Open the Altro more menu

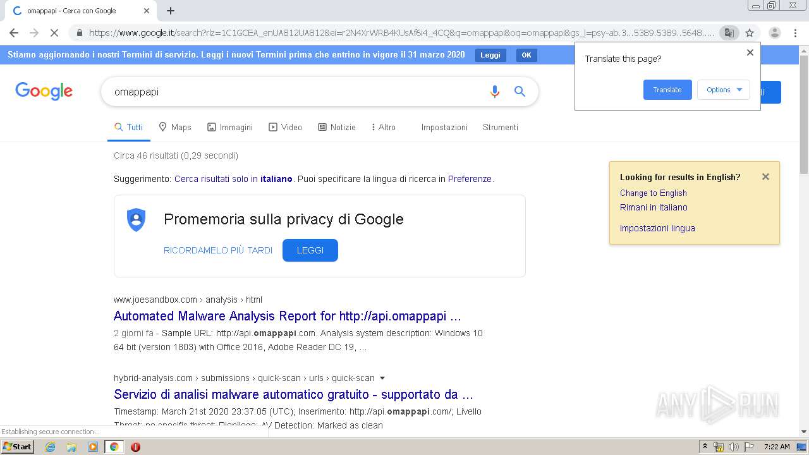point(384,127)
